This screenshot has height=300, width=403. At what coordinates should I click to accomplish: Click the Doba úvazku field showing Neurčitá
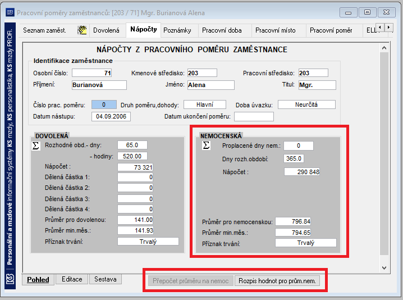[306, 104]
